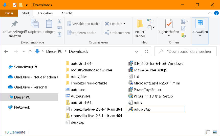Click the Bearbeiten icon in Öffnen group
Viewport: 220px width, 136px height.
tap(183, 28)
